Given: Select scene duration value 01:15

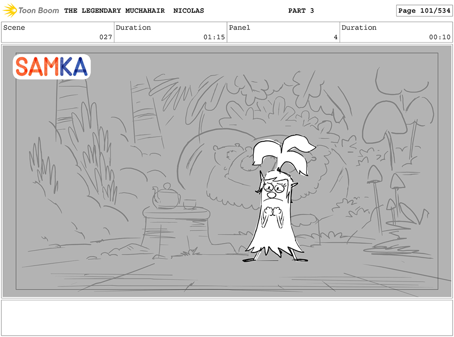Looking at the screenshot, I should pyautogui.click(x=214, y=37).
